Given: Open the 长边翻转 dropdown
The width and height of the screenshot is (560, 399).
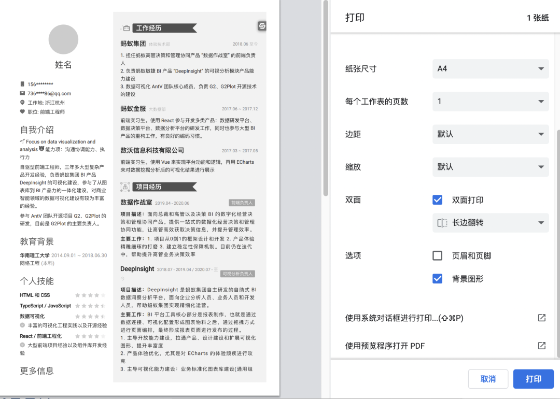Looking at the screenshot, I should 491,223.
